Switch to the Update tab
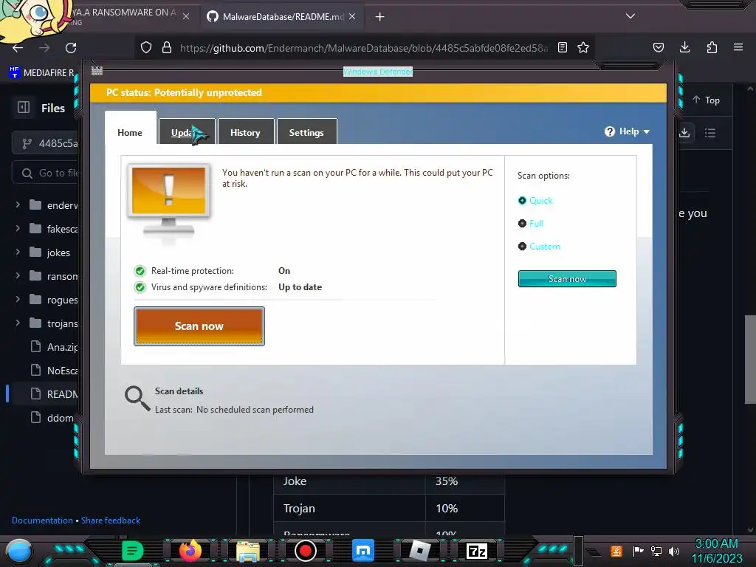This screenshot has width=756, height=567. tap(187, 131)
